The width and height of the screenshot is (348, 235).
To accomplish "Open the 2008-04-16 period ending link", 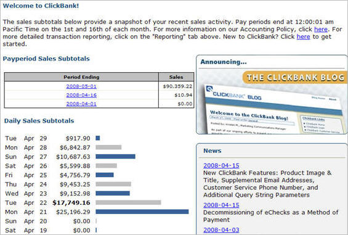I will (x=81, y=95).
